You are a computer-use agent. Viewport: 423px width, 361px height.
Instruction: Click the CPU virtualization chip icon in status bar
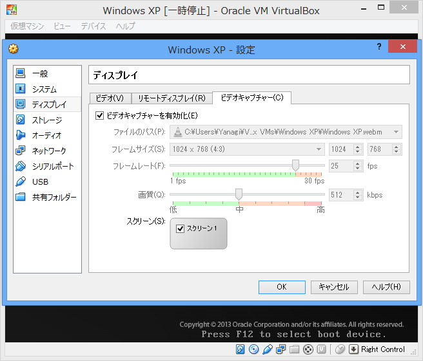(322, 349)
